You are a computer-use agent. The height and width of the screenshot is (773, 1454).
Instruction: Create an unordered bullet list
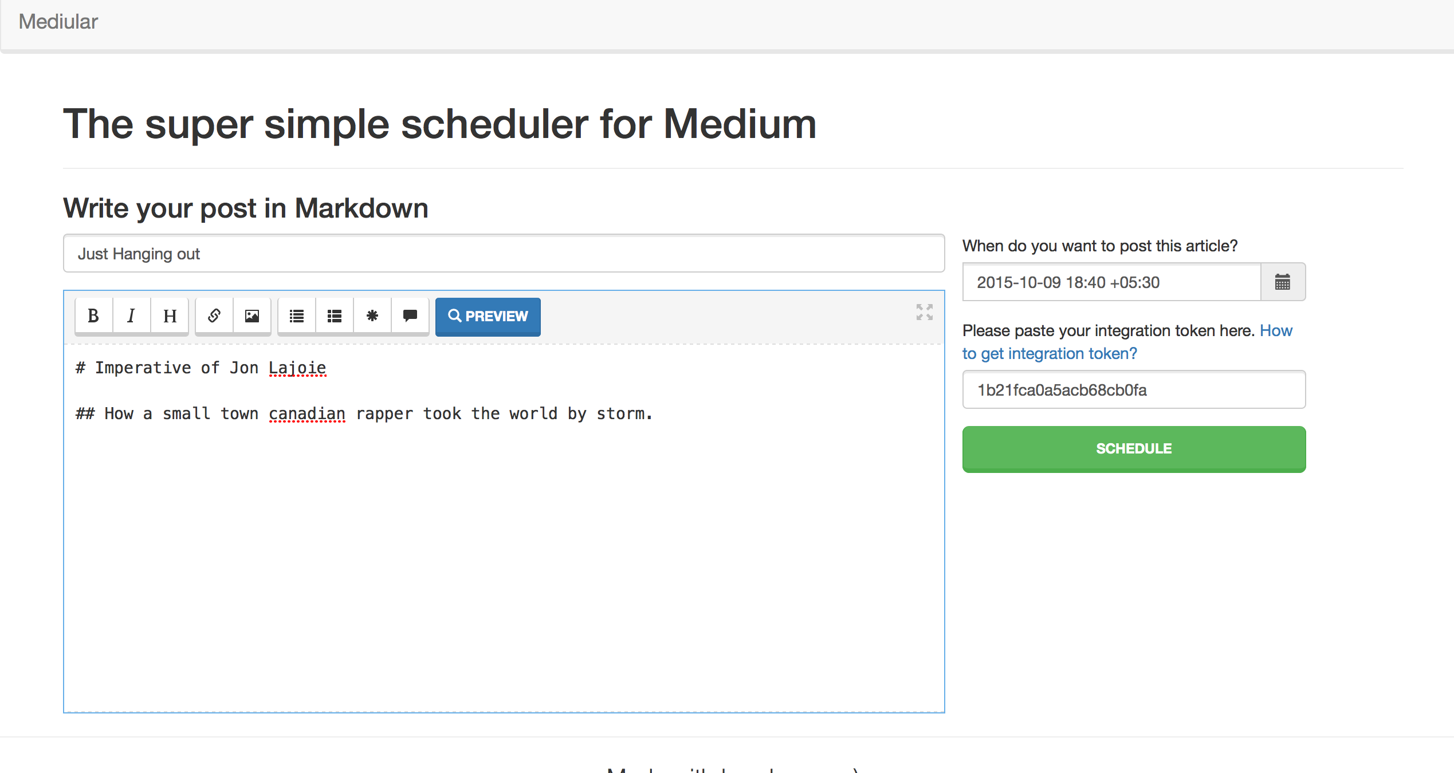296,315
